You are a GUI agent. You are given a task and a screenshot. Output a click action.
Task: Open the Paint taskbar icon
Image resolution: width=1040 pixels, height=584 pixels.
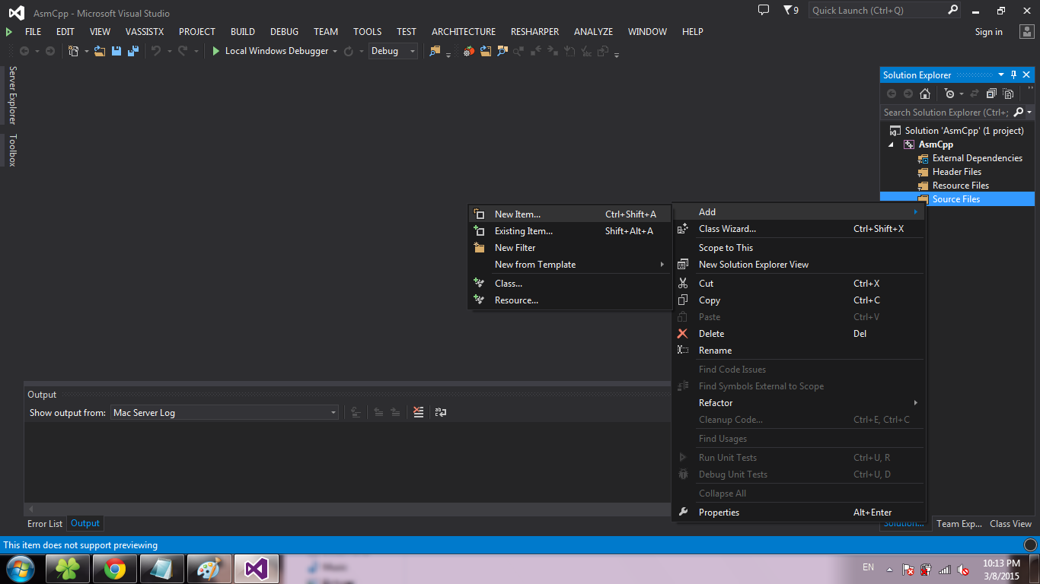pos(209,569)
